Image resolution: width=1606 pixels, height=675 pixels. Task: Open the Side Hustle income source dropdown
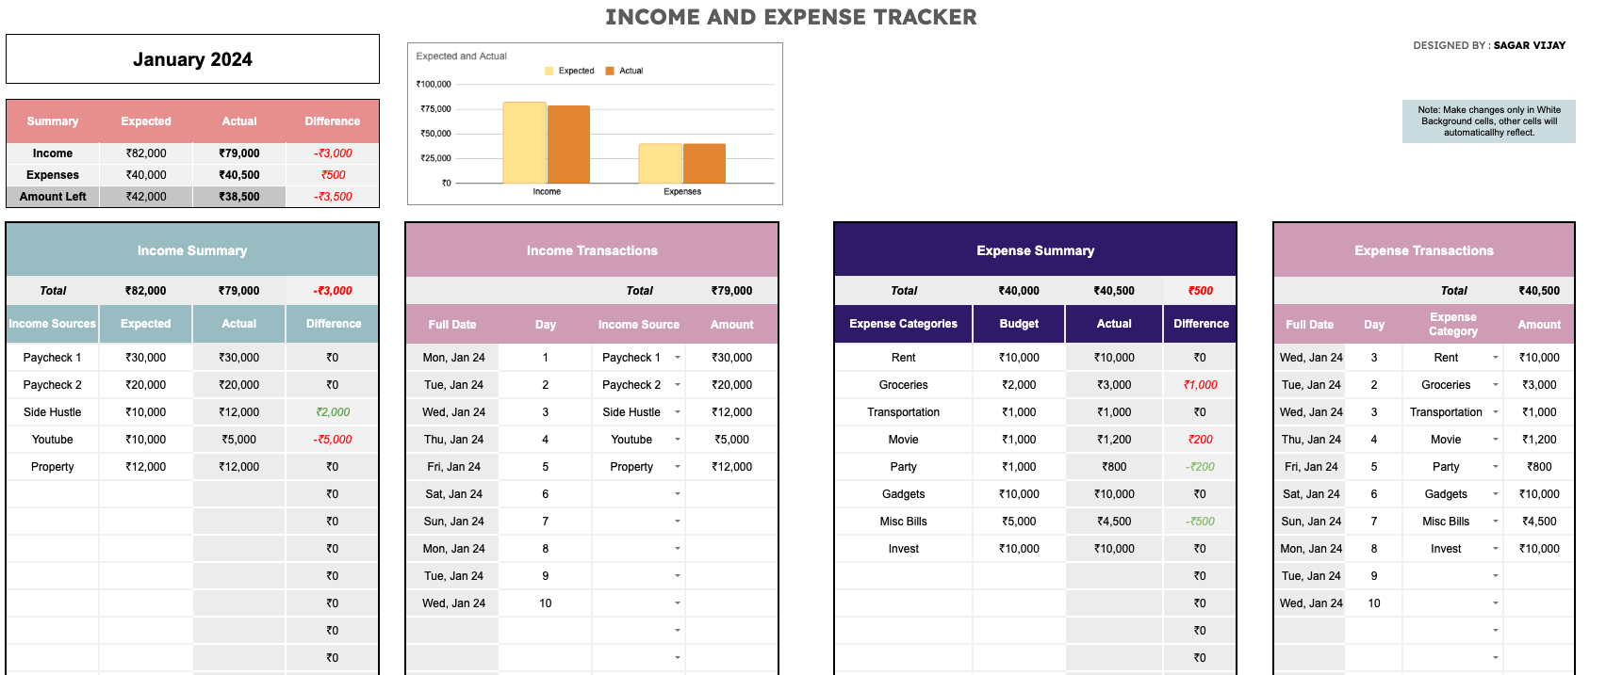pos(677,412)
